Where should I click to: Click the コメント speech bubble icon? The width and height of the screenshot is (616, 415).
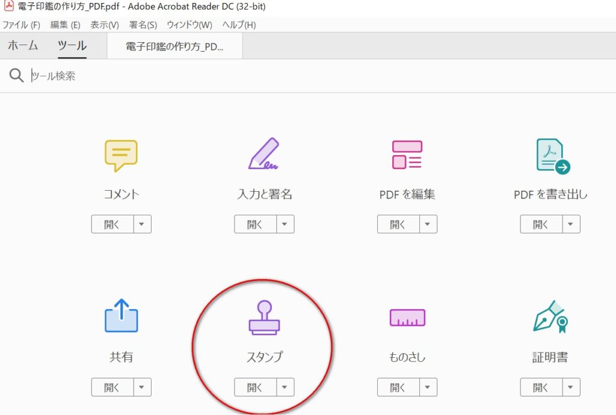[x=121, y=156]
